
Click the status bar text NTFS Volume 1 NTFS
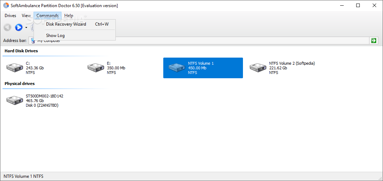pos(24,176)
